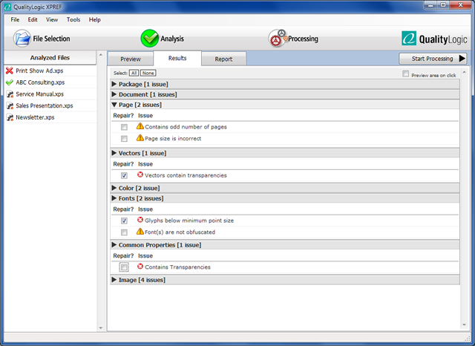Open the Edit menu
The width and height of the screenshot is (475, 346).
click(33, 20)
